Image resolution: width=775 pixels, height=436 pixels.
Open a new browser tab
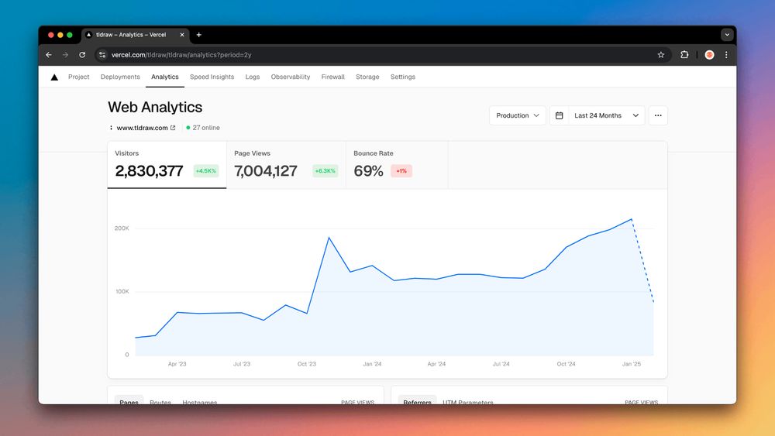coord(198,35)
